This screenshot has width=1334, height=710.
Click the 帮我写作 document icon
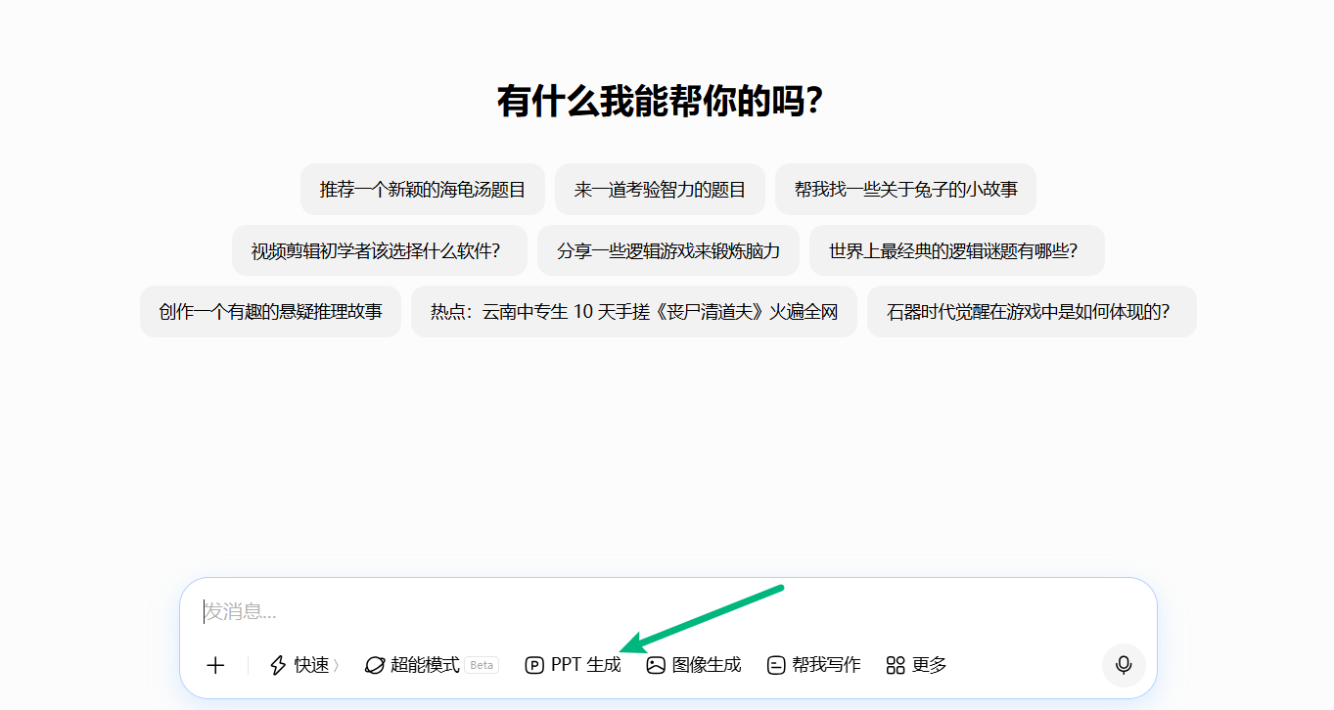(776, 665)
